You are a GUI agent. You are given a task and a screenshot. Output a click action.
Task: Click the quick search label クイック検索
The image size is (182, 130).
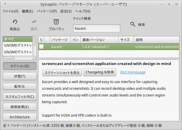click(x=82, y=18)
